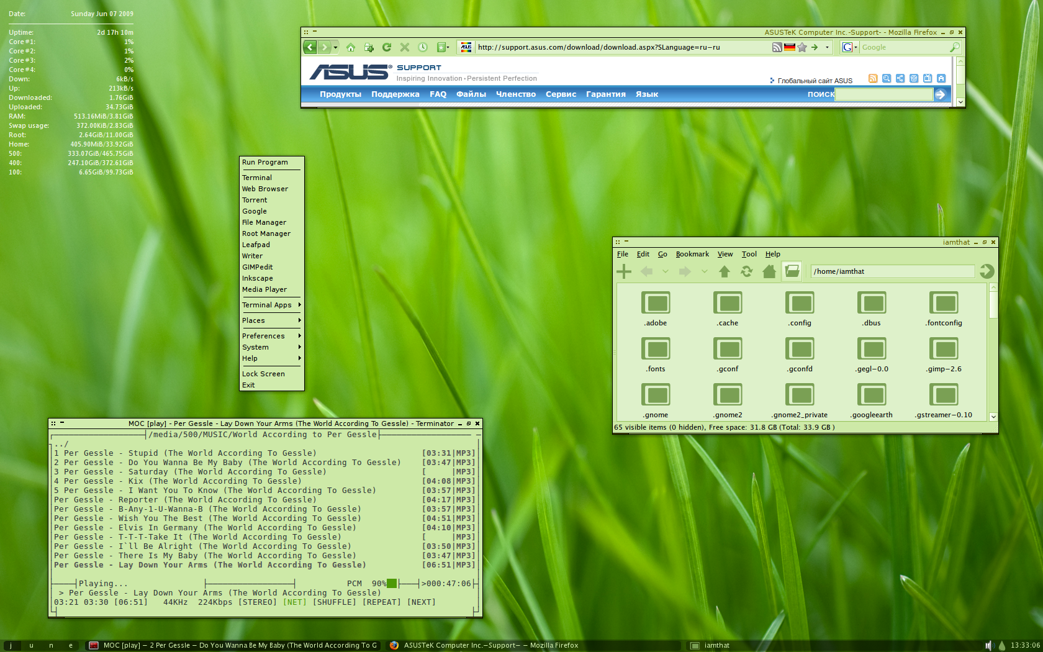Expand the Terminal Apps submenu
The height and width of the screenshot is (652, 1043).
click(x=271, y=305)
